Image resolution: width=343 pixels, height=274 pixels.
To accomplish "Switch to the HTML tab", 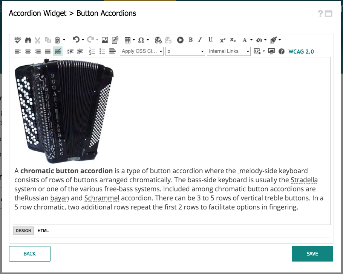I will pyautogui.click(x=43, y=231).
